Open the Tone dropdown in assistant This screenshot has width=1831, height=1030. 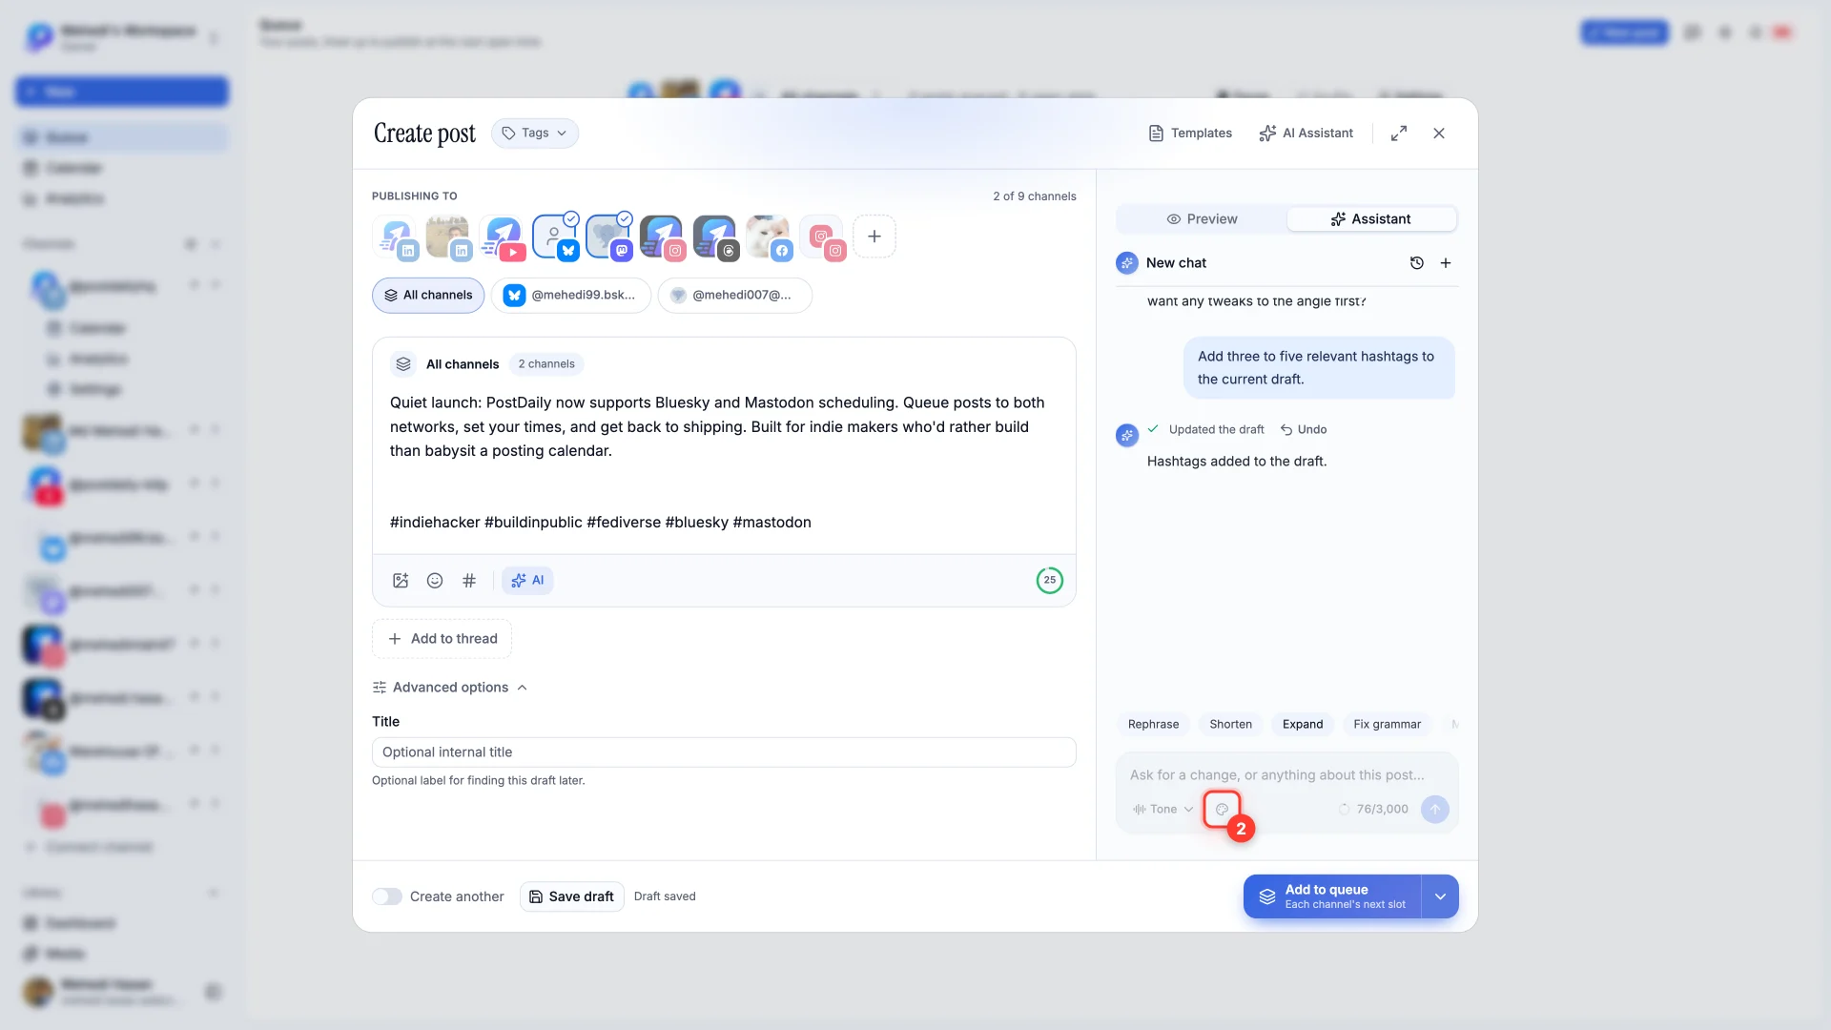pos(1162,809)
